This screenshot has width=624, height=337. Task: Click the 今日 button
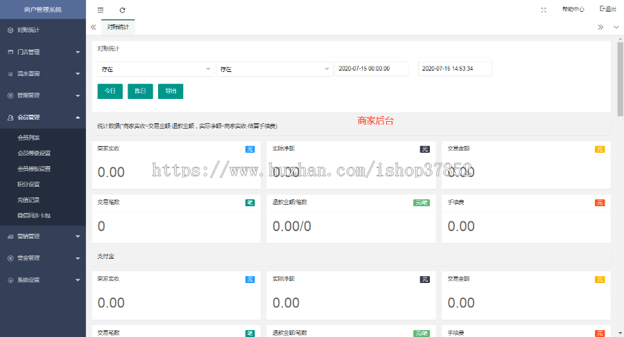pyautogui.click(x=110, y=91)
